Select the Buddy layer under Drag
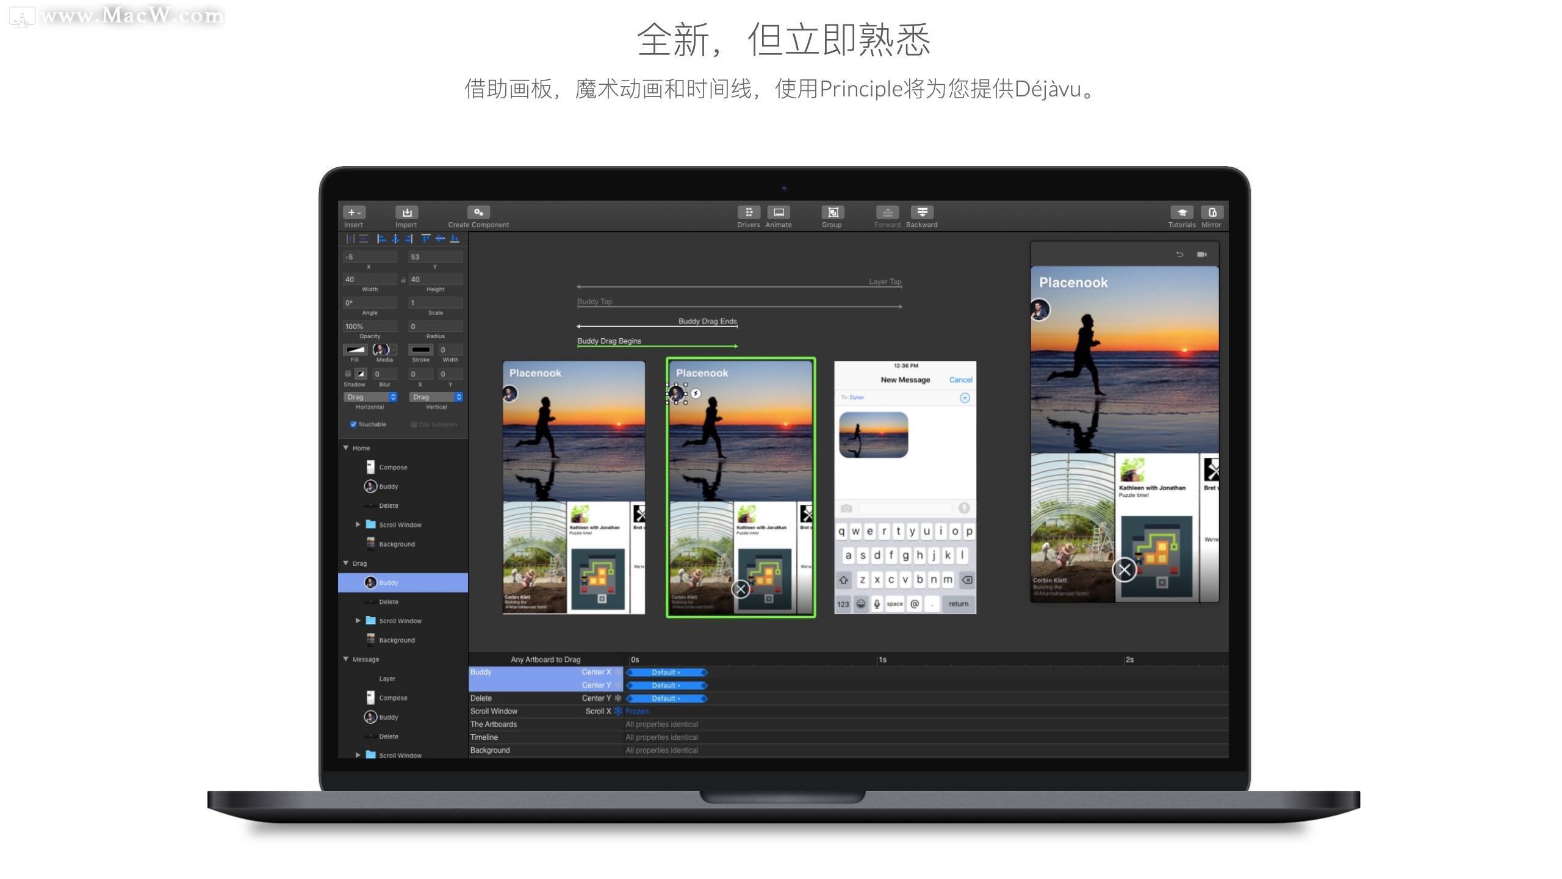1562x879 pixels. pos(403,582)
